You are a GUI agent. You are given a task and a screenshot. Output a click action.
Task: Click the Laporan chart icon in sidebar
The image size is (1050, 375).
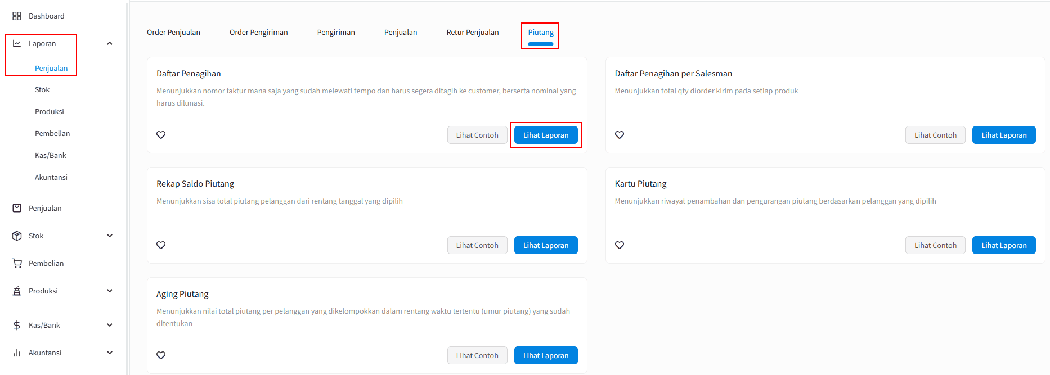pos(17,43)
